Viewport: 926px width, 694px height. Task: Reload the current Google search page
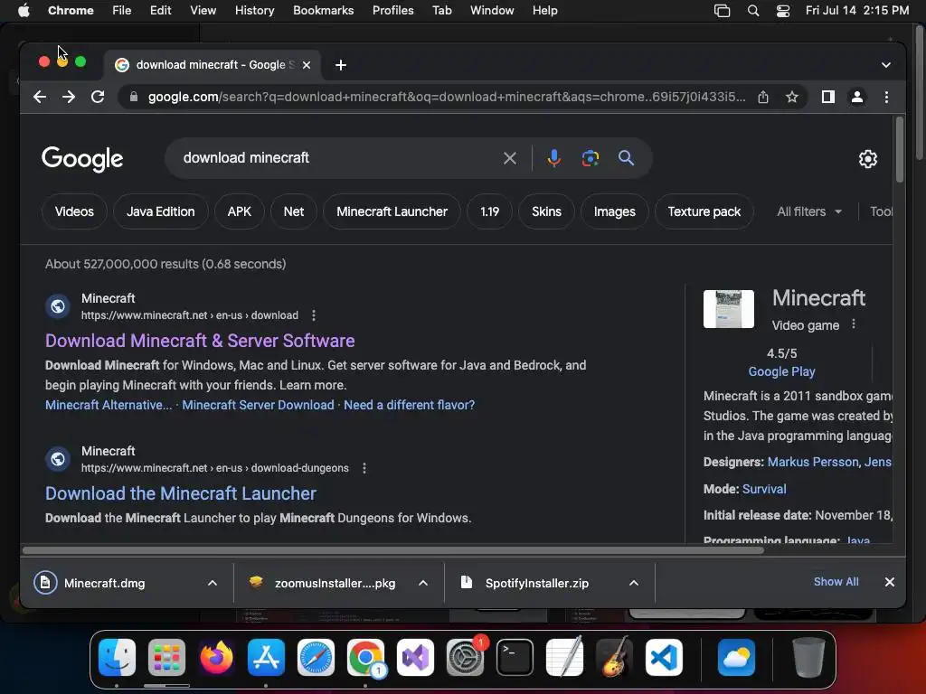(x=98, y=97)
